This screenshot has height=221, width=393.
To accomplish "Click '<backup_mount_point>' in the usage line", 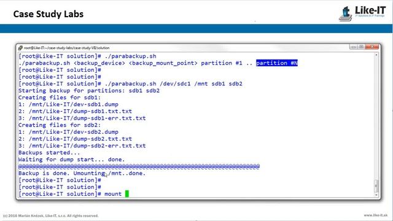I will (163, 63).
